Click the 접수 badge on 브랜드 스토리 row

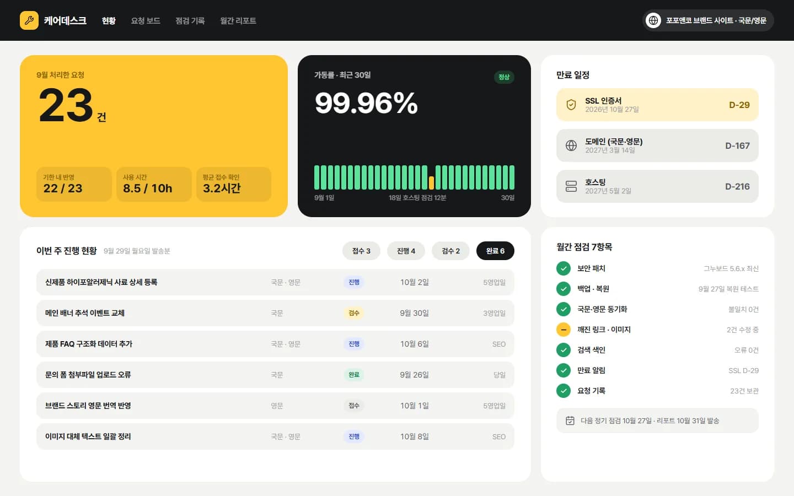pyautogui.click(x=354, y=406)
